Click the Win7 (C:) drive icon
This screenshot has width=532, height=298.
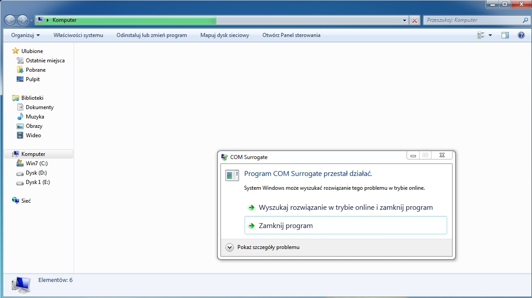point(20,163)
